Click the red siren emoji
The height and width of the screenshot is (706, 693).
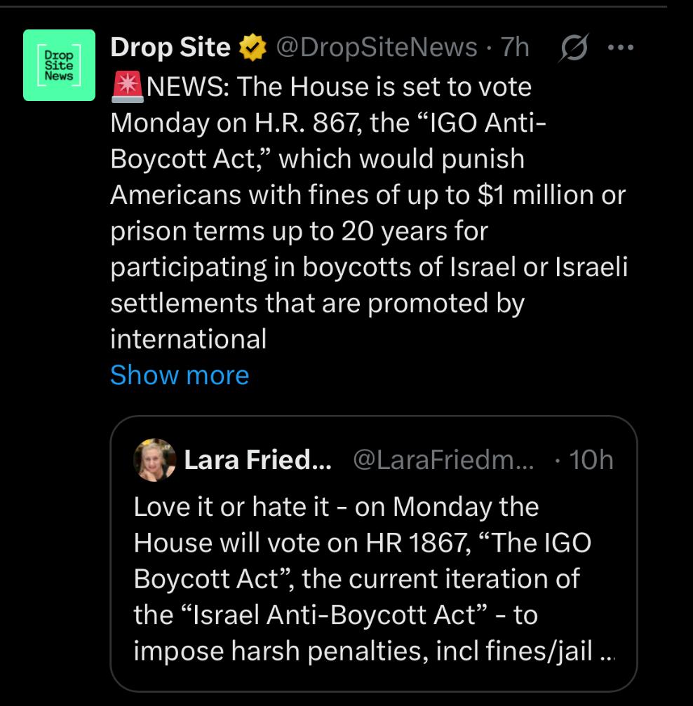tap(128, 88)
